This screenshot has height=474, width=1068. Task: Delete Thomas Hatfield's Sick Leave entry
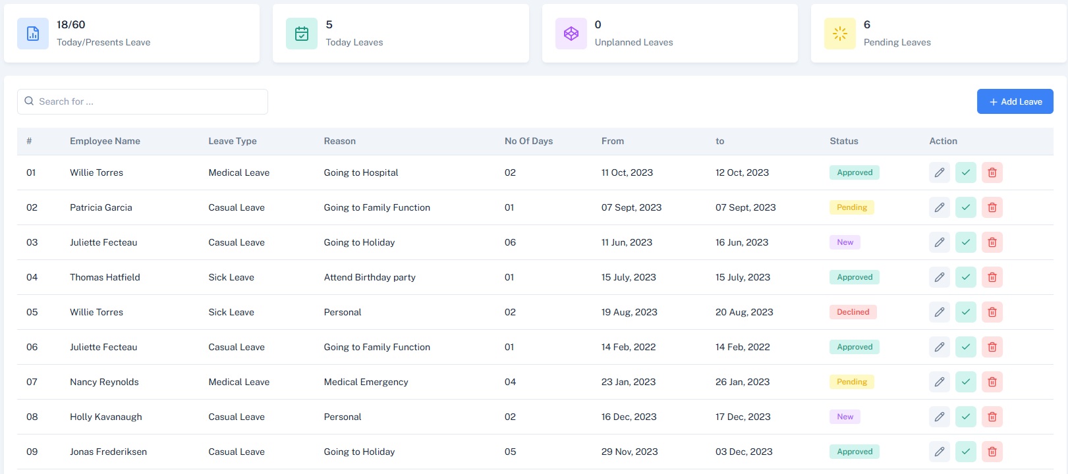[x=992, y=277]
